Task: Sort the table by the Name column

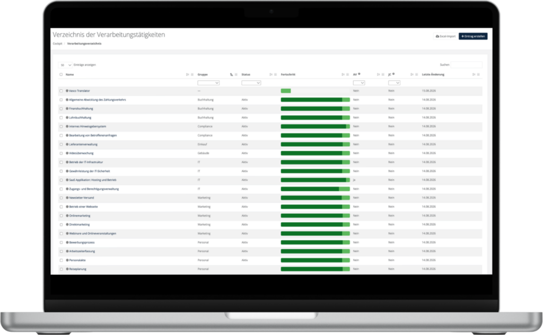Action: pyautogui.click(x=188, y=75)
